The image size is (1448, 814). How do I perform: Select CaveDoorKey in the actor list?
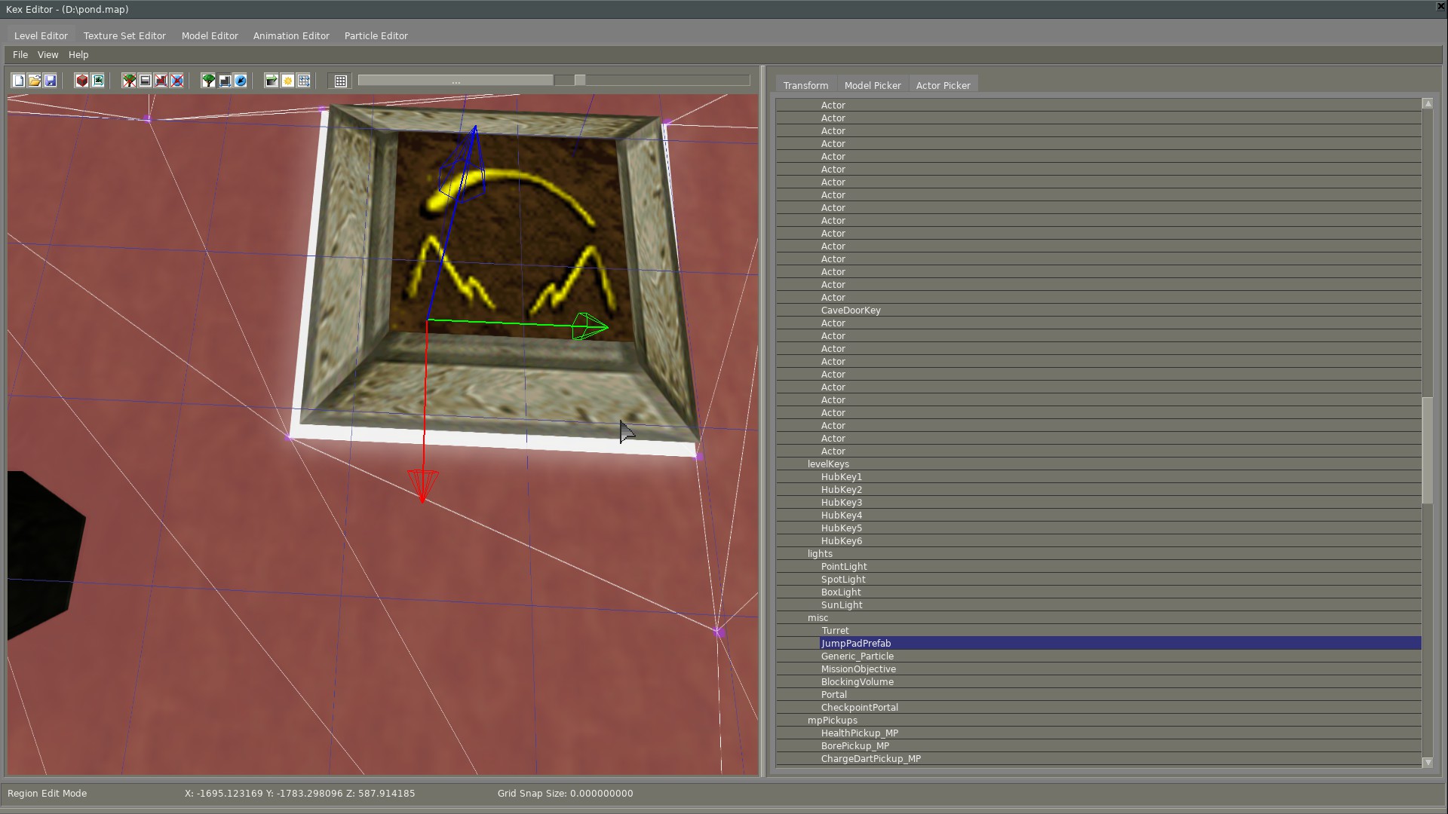click(x=850, y=311)
